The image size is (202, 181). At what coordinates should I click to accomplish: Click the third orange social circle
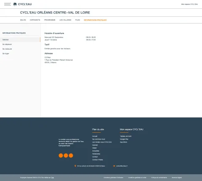(x=71, y=155)
